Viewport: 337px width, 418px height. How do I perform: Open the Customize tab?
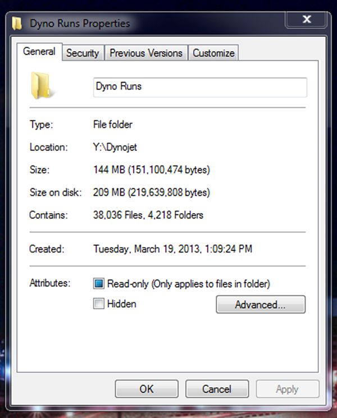coord(213,53)
